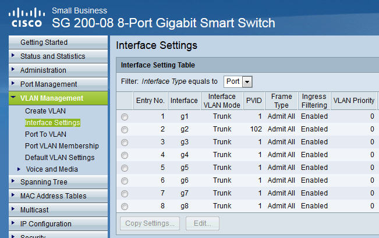This screenshot has height=238, width=379.
Task: Select the radio button for g4
Action: coord(125,155)
